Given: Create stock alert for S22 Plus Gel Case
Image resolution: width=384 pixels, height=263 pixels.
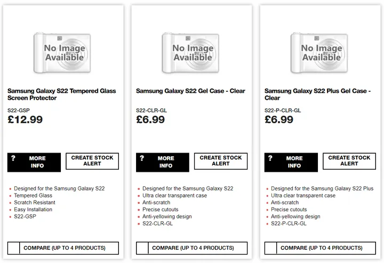Looking at the screenshot, I should point(349,161).
